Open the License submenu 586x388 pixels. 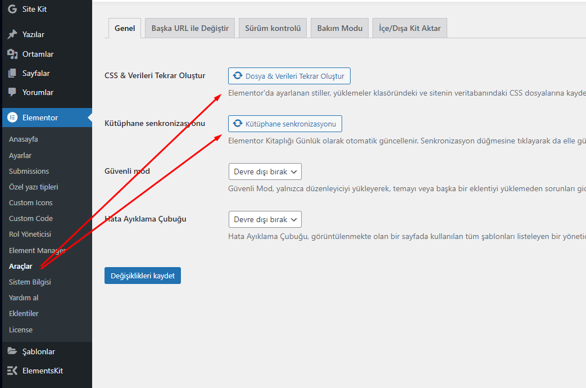click(x=21, y=330)
